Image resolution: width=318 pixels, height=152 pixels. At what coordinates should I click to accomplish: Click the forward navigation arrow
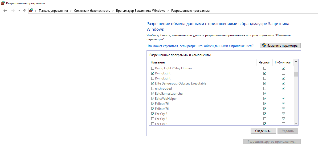[13, 11]
